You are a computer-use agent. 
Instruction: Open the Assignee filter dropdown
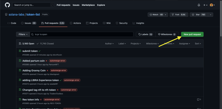[x=184, y=44]
